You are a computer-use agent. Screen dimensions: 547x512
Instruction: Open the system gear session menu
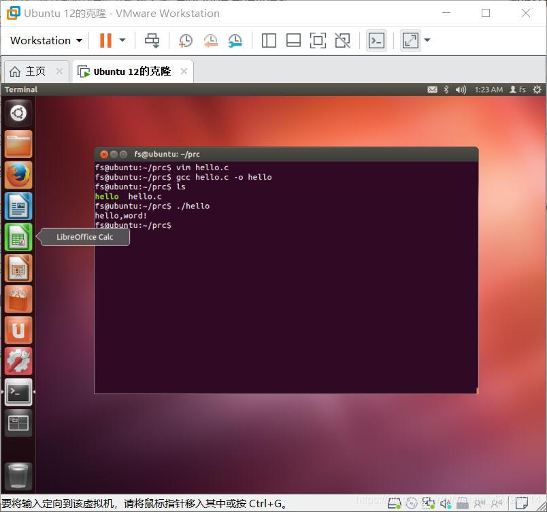pos(537,90)
